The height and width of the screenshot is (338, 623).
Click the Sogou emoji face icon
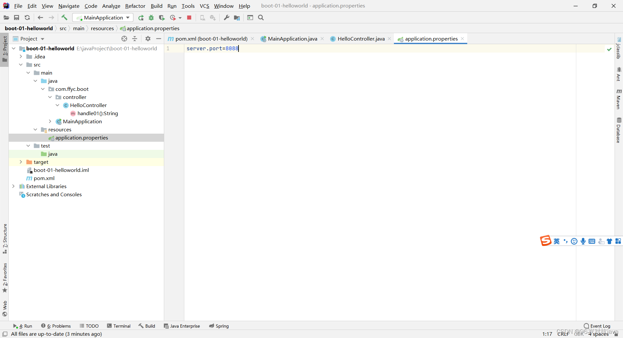[574, 241]
